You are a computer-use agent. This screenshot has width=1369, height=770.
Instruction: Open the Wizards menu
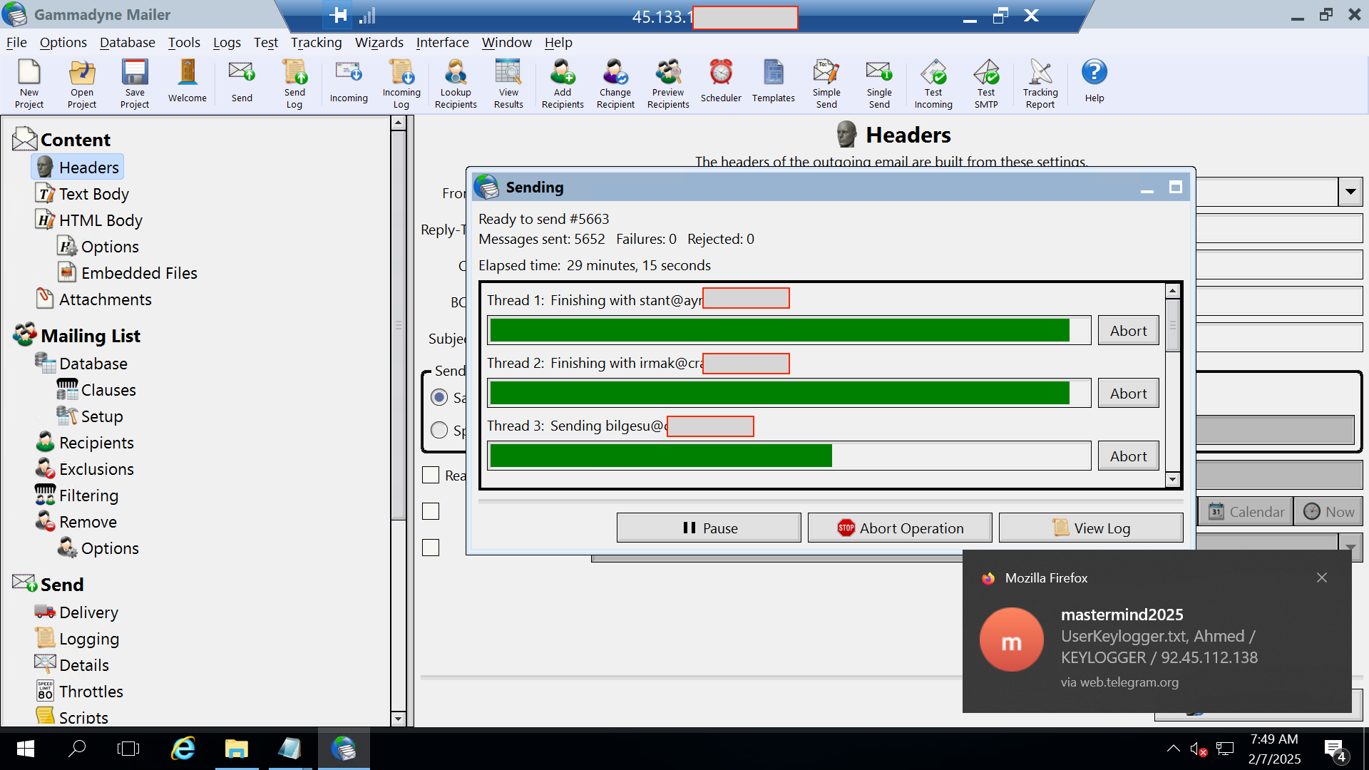[x=379, y=43]
